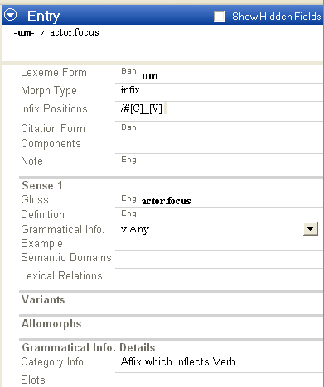
Task: Click into the Citation Form field
Action: 219,128
